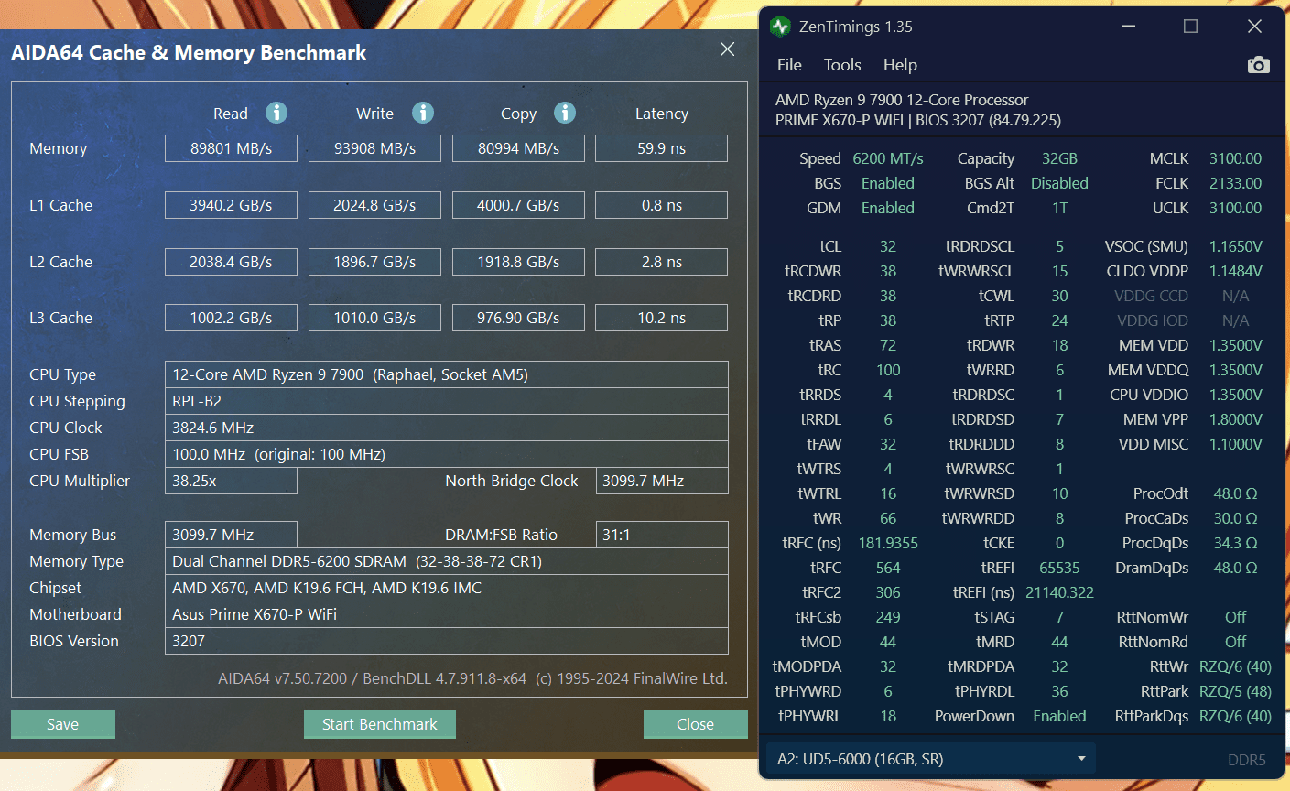Click the CPU Type field 12-Core AMD Ryzen
The height and width of the screenshot is (791, 1290).
pos(447,374)
